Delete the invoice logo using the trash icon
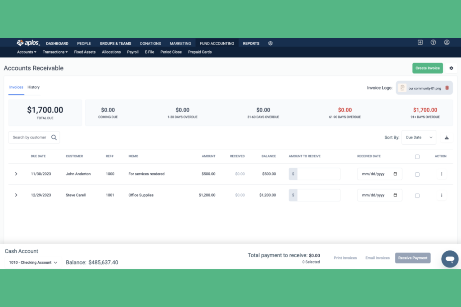 447,88
